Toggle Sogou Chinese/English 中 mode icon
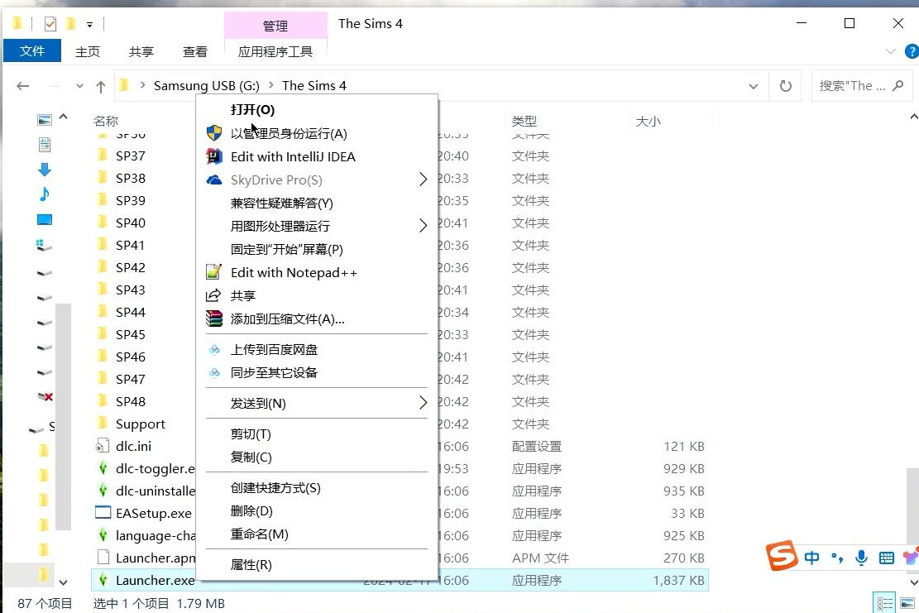This screenshot has height=613, width=919. 811,558
